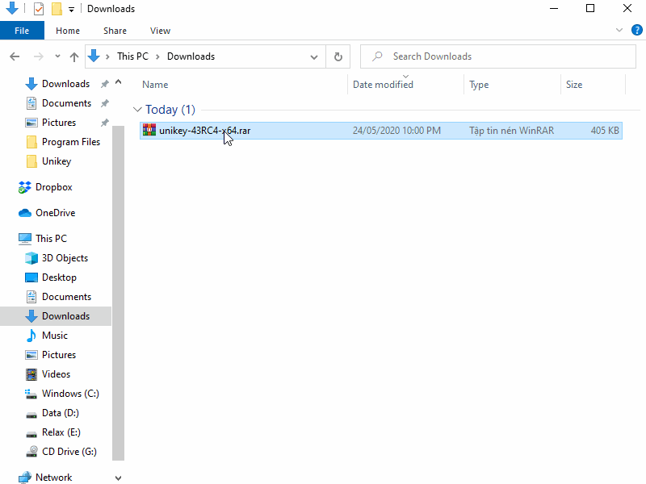Go back with the back arrow
Image resolution: width=646 pixels, height=484 pixels.
[15, 56]
